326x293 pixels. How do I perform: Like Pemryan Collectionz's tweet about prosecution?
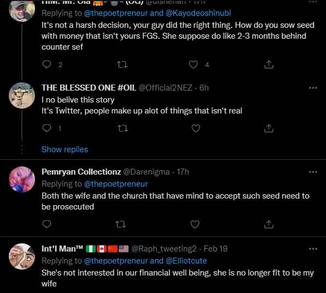[x=195, y=224]
